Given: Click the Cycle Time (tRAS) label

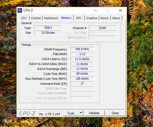Looking at the screenshot, I should coord(55,74).
